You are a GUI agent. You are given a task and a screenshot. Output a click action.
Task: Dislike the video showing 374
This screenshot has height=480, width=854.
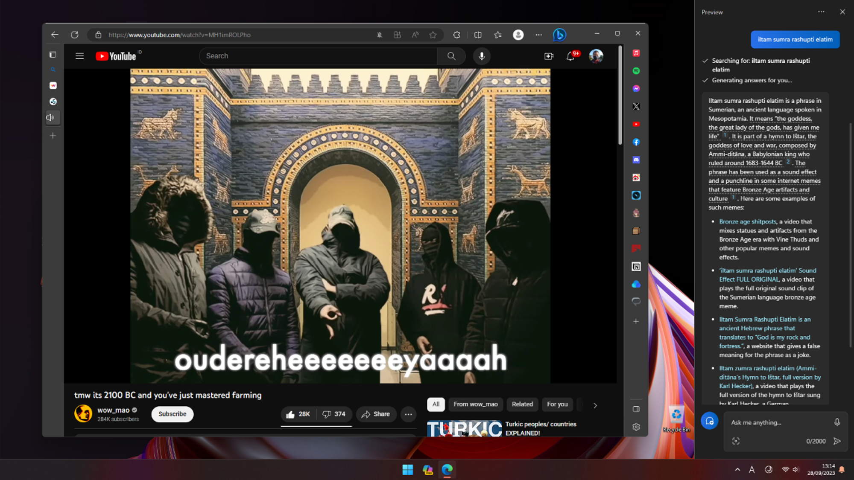(334, 414)
